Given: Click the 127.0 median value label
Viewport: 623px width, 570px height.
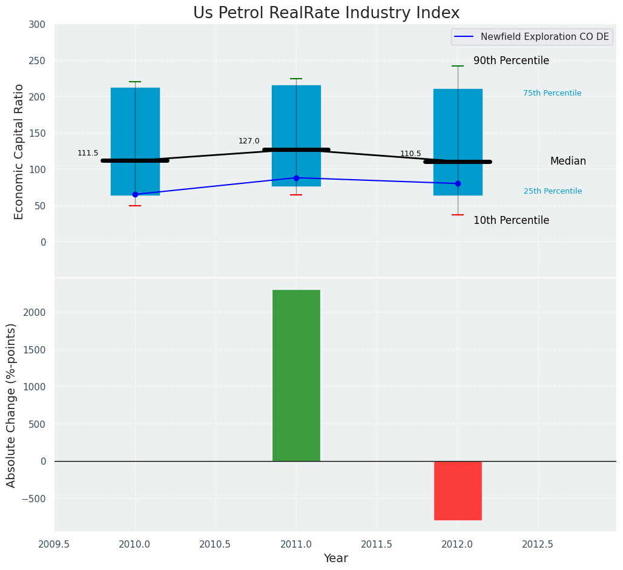Looking at the screenshot, I should [249, 141].
